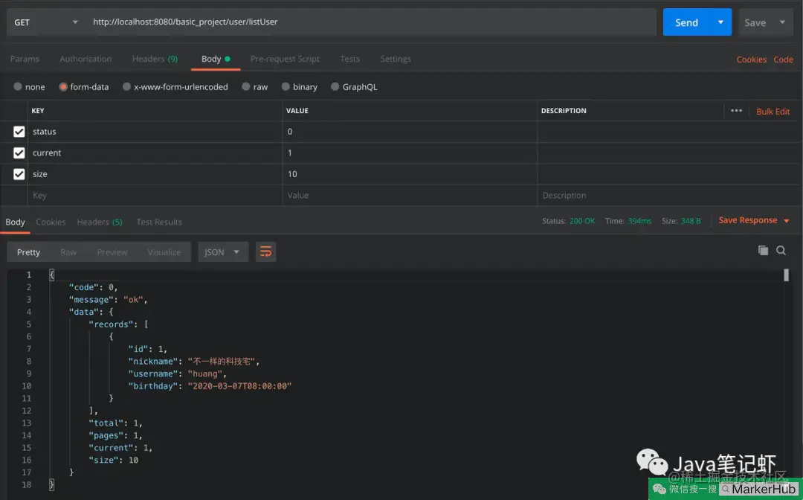Open the request Settings tab
This screenshot has height=500, width=803.
[396, 59]
